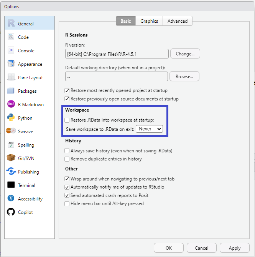Click the Change... R version button
The height and width of the screenshot is (257, 255).
(x=185, y=53)
